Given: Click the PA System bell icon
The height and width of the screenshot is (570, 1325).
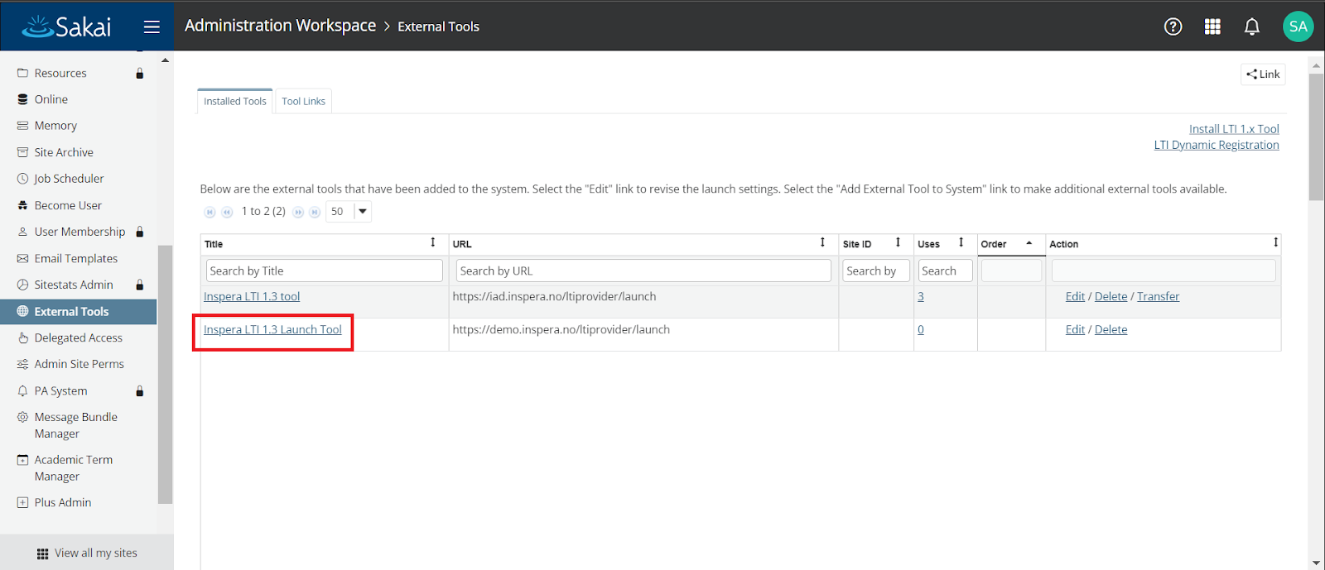Looking at the screenshot, I should [x=22, y=390].
